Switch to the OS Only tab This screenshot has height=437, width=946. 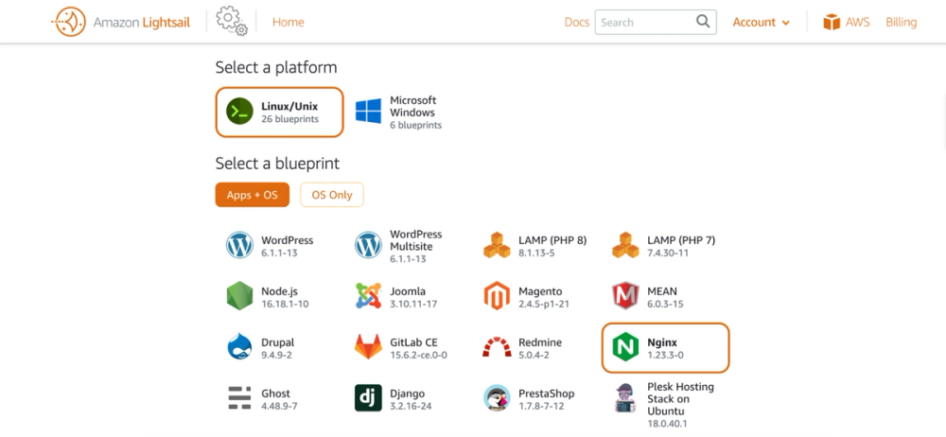point(332,195)
